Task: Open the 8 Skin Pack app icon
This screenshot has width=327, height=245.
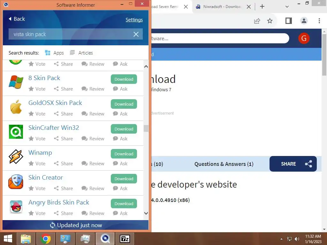Action: pyautogui.click(x=16, y=82)
